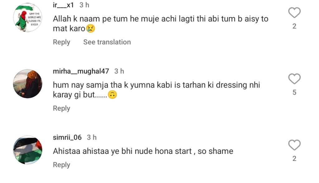View the 2 likes on simrii_06's comment
The height and width of the screenshot is (183, 319).
294,158
